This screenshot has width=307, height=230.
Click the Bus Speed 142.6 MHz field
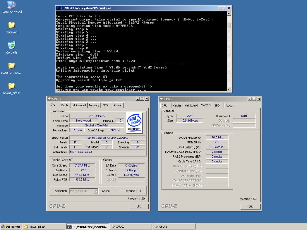coord(82,175)
